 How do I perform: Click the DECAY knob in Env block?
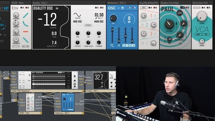click(16, 23)
